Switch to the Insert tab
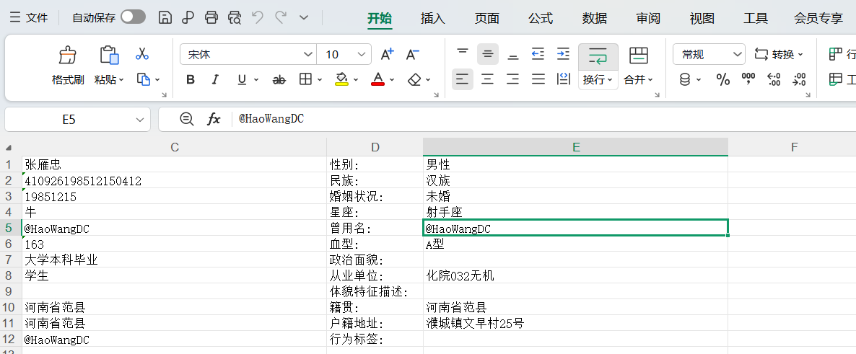 click(x=433, y=19)
